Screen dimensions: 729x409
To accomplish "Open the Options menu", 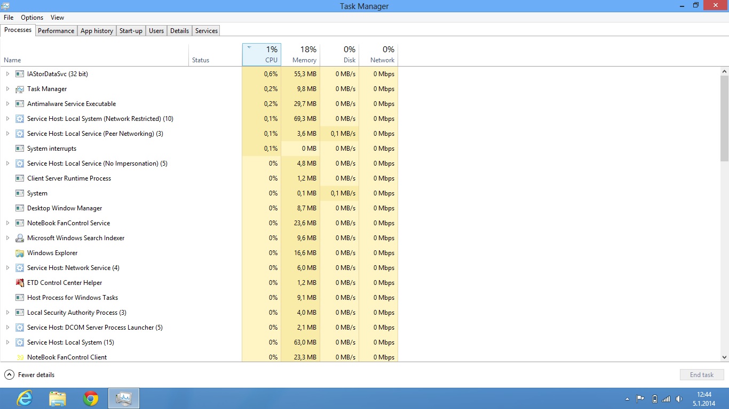I will tap(32, 18).
